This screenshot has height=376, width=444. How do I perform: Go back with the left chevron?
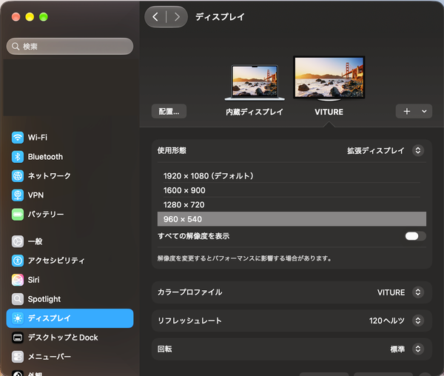tap(155, 17)
